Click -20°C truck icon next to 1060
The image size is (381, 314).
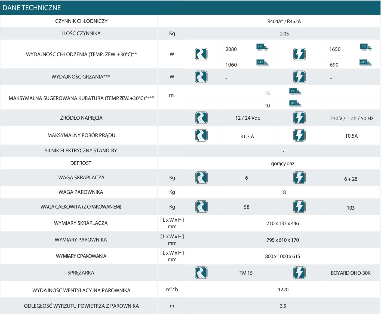click(x=262, y=63)
